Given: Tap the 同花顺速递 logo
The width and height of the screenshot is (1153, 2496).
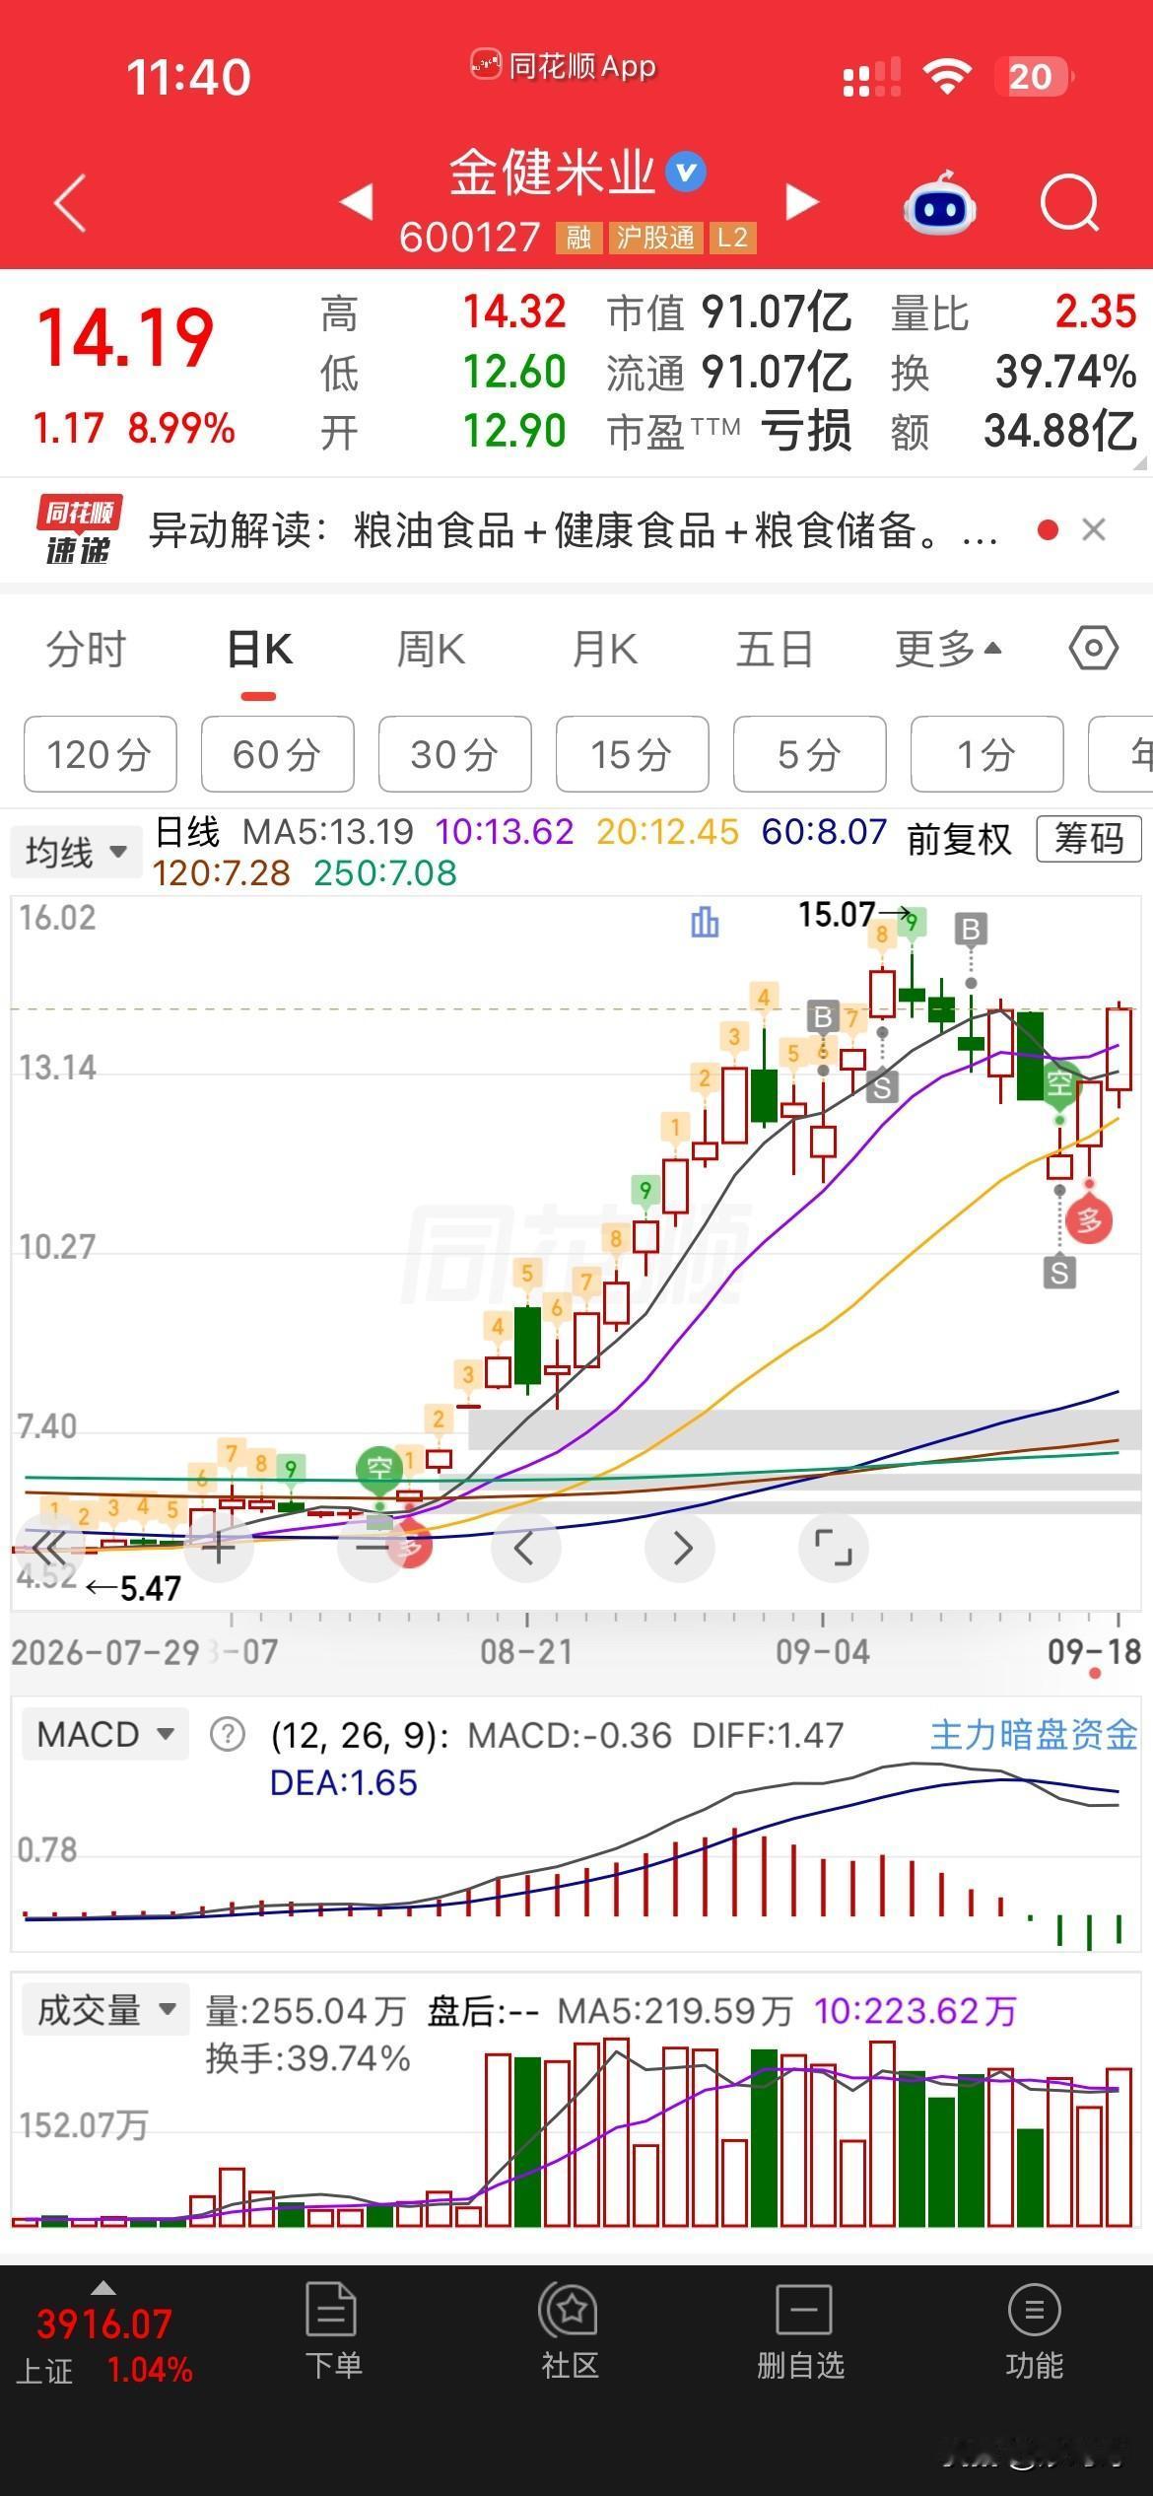Looking at the screenshot, I should (x=79, y=530).
